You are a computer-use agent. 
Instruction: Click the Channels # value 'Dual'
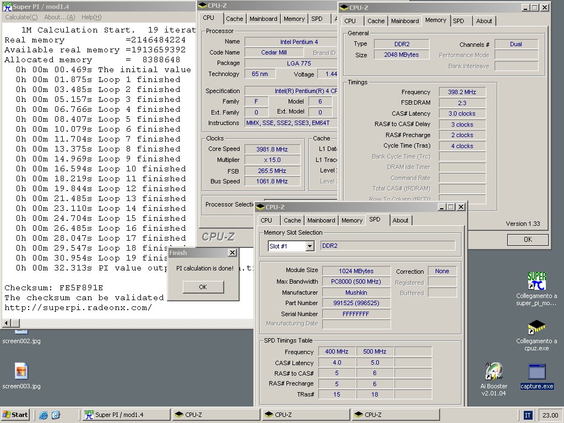tap(516, 44)
